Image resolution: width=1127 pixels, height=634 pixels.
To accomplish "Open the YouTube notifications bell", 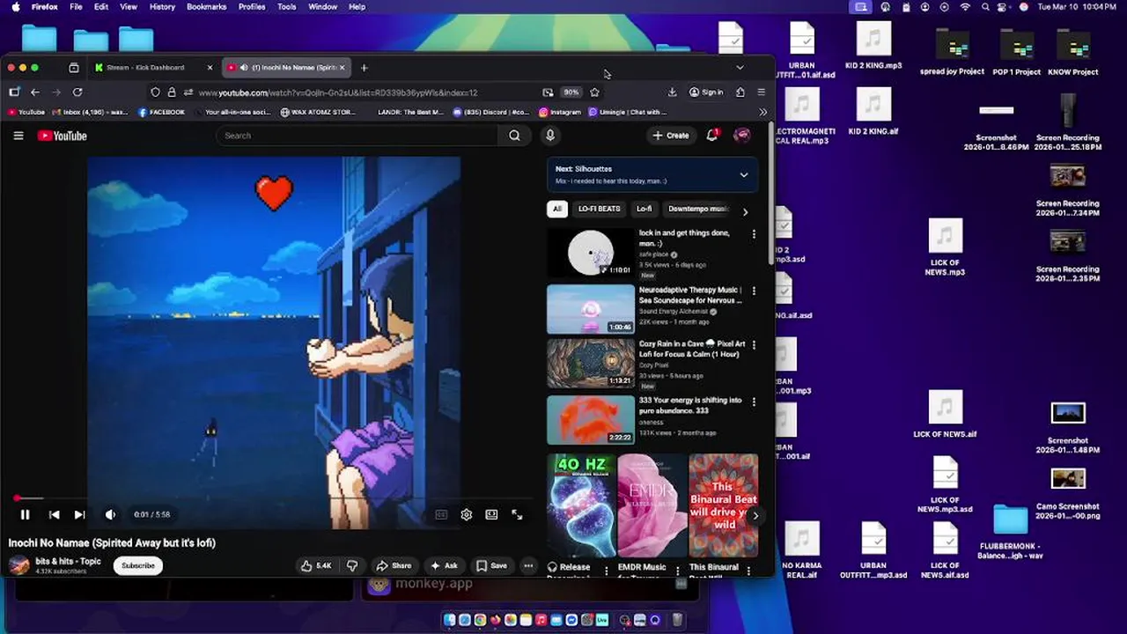I will (x=712, y=136).
